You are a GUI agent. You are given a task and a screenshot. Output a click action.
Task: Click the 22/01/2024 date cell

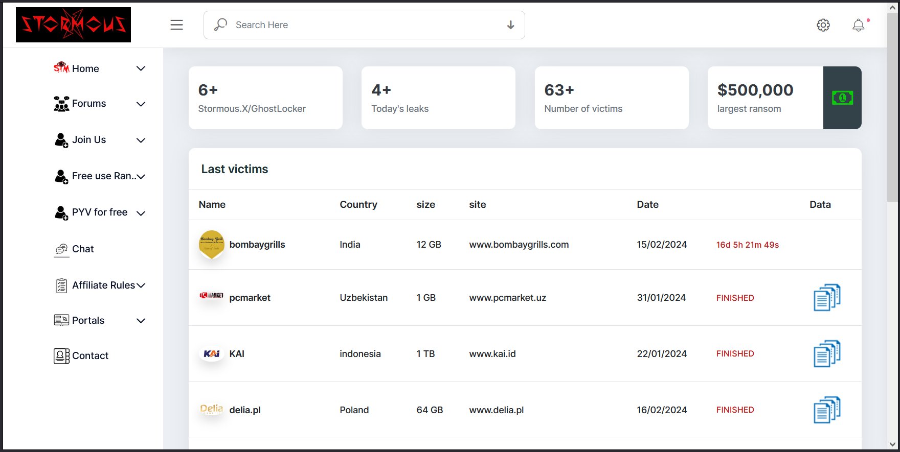[662, 354]
